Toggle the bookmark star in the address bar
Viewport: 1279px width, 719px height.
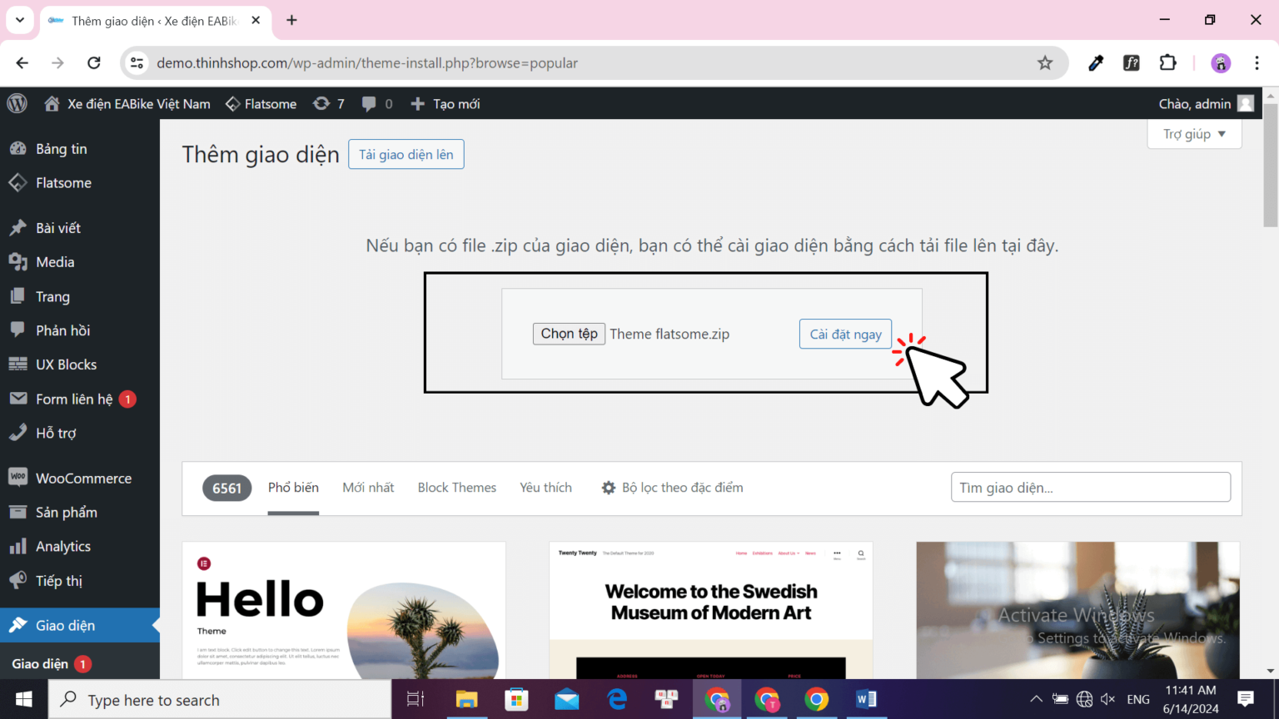1045,62
